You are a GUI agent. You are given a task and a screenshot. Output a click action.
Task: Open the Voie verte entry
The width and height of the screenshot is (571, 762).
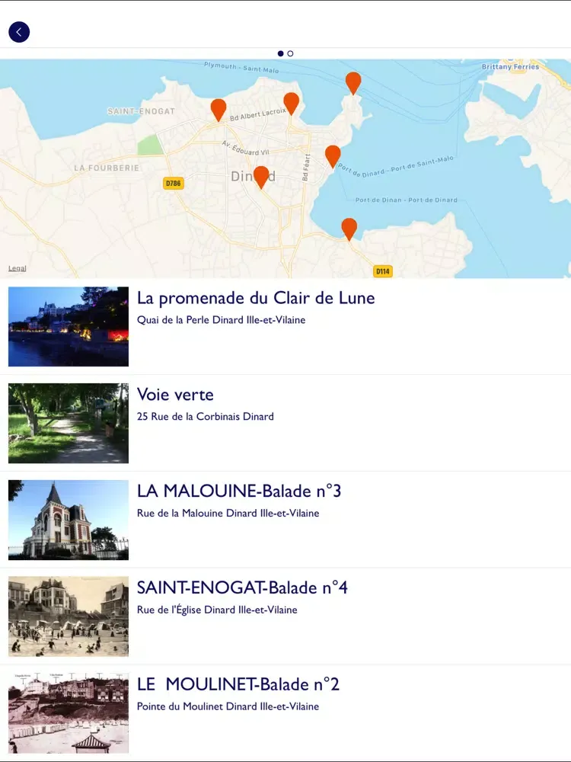click(285, 423)
